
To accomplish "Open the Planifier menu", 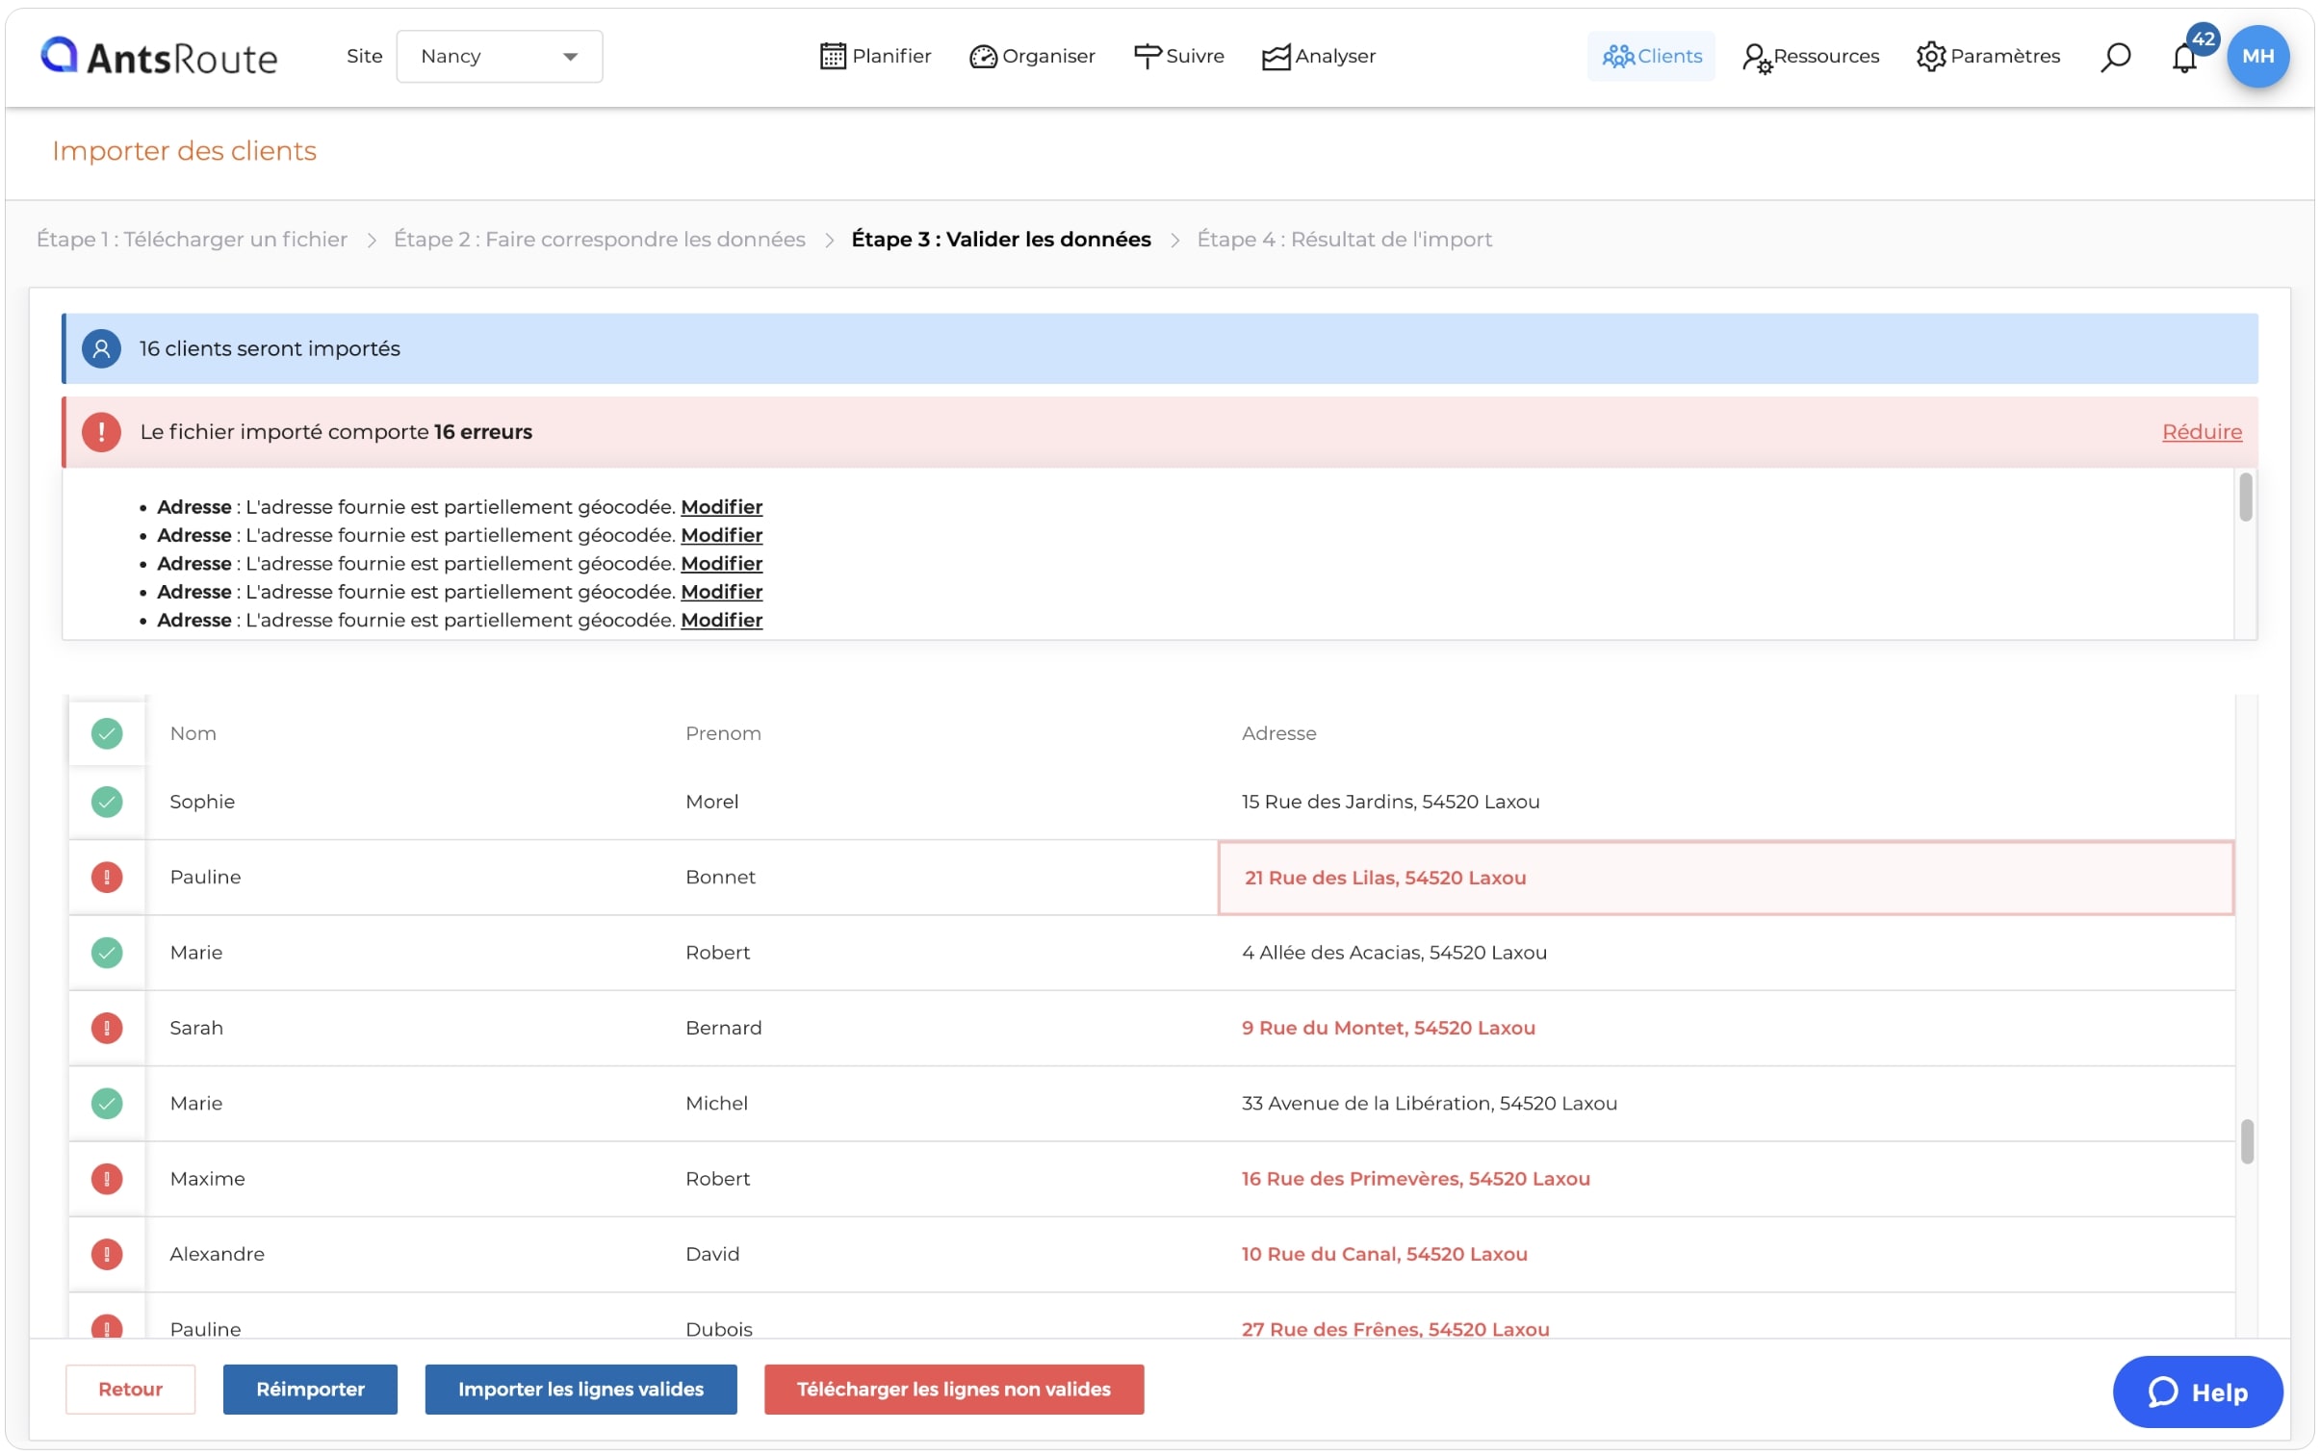I will (x=874, y=56).
